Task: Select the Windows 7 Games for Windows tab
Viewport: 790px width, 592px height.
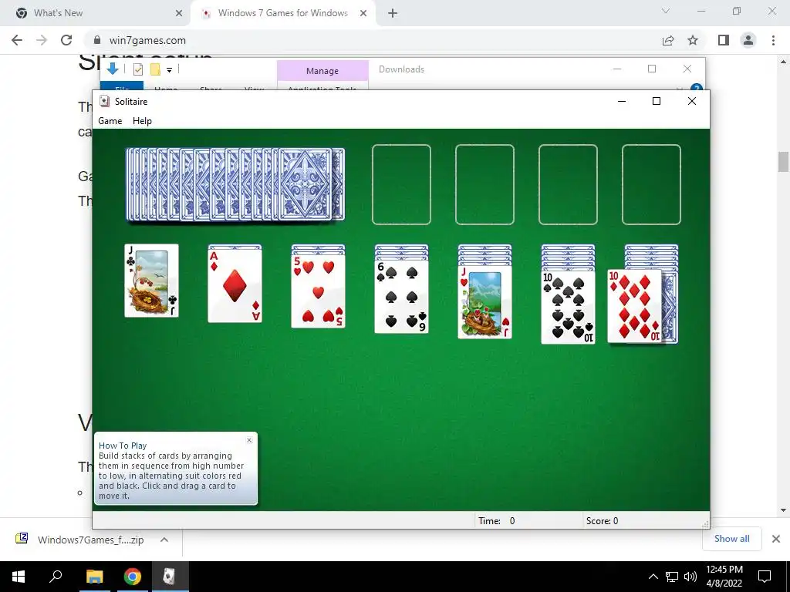Action: (282, 13)
